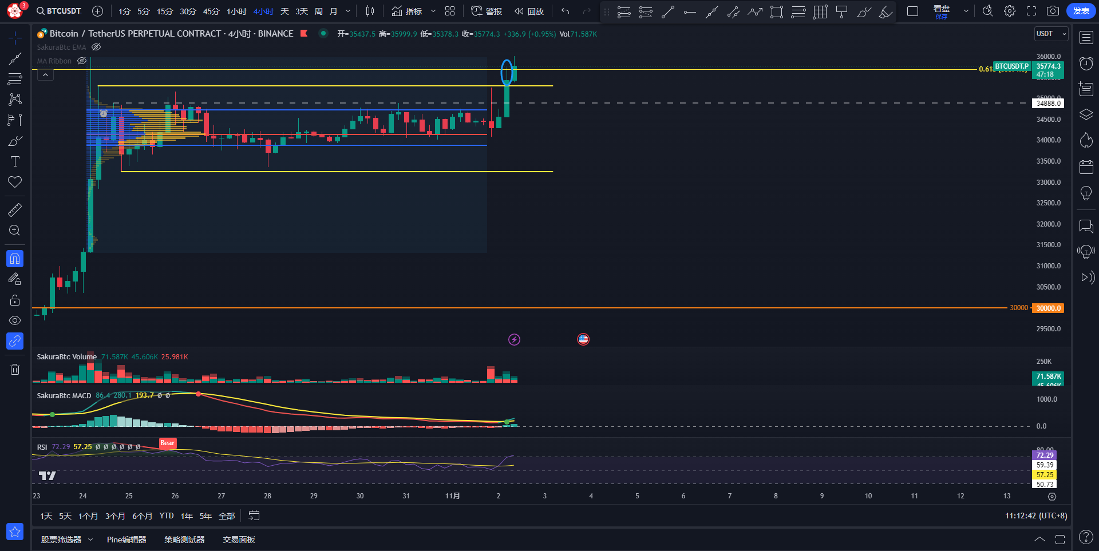This screenshot has height=551, width=1099.
Task: Open the go-to-date calendar icon
Action: coord(254,516)
